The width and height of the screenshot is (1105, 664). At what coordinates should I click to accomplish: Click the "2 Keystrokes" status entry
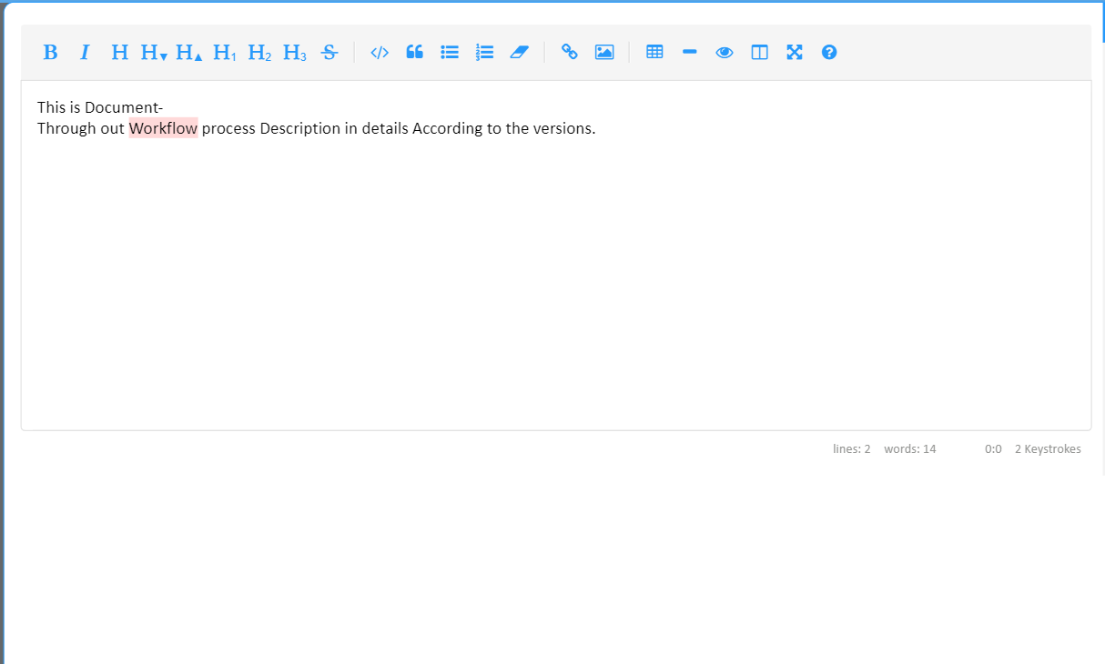[1048, 449]
